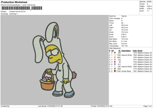Click the Zoom value 1:1

pyautogui.click(x=148, y=11)
